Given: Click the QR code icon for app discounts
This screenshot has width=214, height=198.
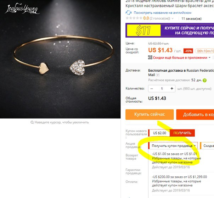Looking at the screenshot, I should 150,57.
